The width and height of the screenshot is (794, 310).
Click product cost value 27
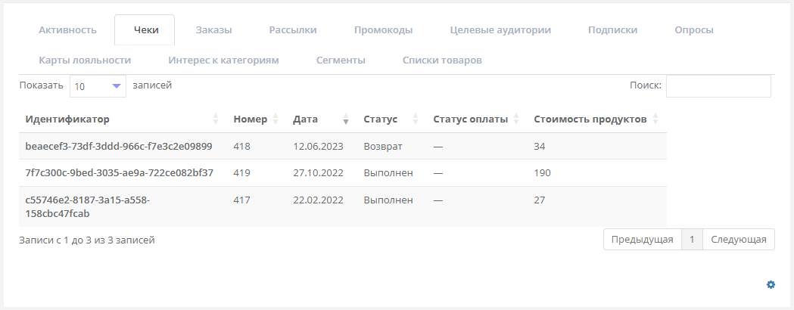click(539, 200)
